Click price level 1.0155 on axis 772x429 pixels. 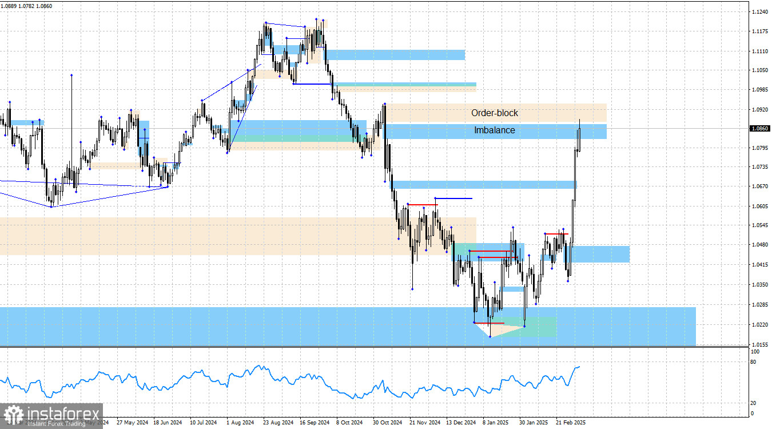759,344
